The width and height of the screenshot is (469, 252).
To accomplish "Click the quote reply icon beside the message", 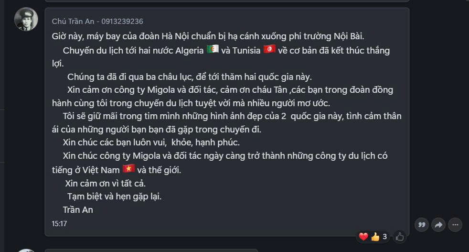I will 422,225.
